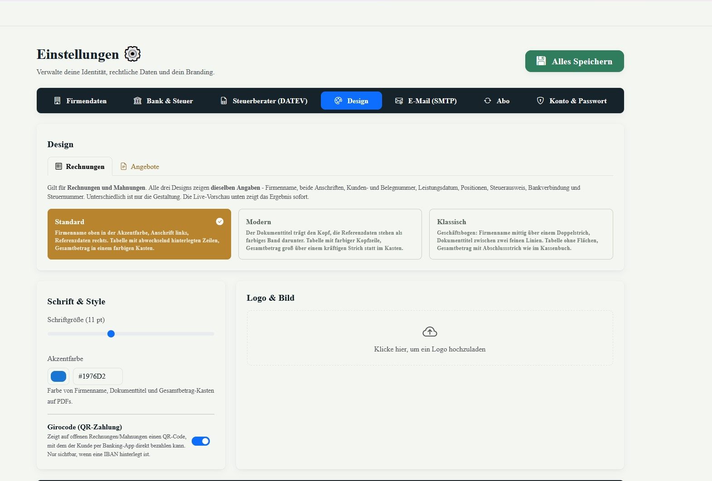This screenshot has height=481, width=712.
Task: Switch to Steuerberater (DATEV) tab
Action: (x=264, y=101)
